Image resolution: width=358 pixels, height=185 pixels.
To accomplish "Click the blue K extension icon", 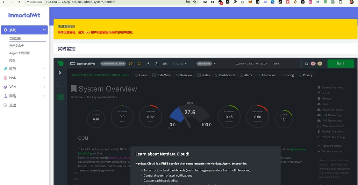I will click(x=273, y=2).
